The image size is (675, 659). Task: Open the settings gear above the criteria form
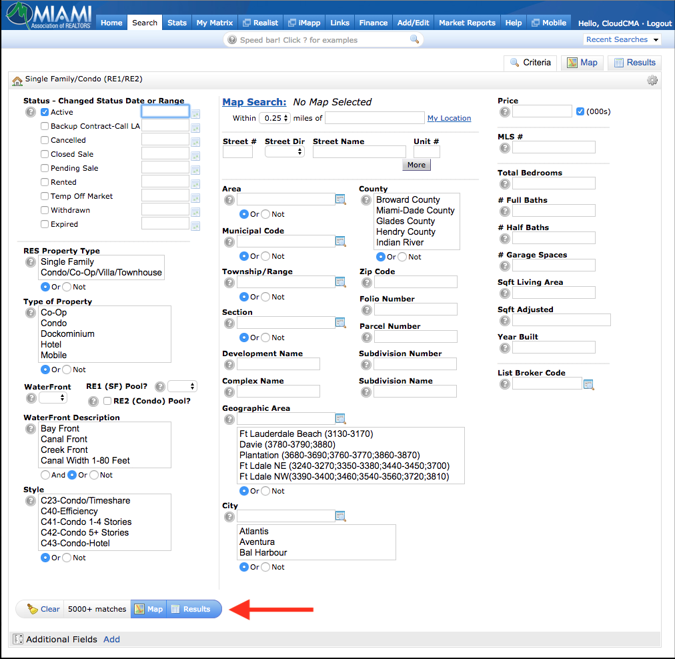[652, 79]
